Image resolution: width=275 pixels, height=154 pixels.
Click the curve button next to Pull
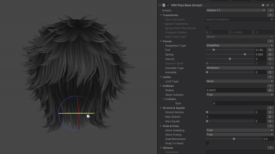point(270,50)
